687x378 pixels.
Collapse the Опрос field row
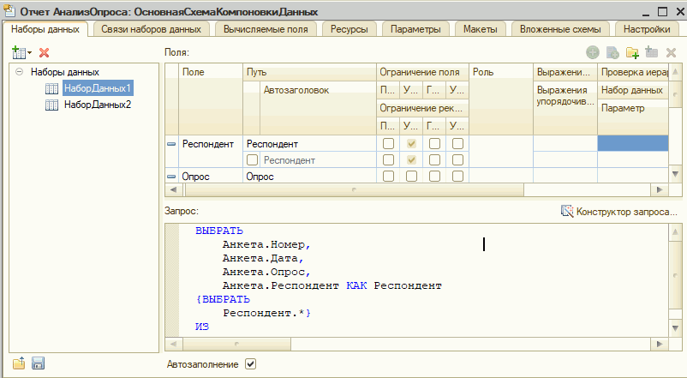tap(171, 177)
